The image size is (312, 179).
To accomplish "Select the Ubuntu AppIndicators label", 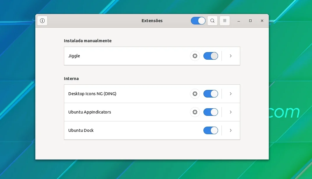I will pyautogui.click(x=90, y=112).
